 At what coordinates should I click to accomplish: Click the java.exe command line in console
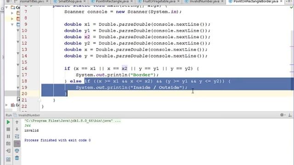pos(73,121)
